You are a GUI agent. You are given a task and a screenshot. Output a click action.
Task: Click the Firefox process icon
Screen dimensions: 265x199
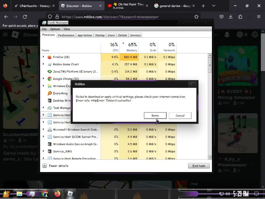(49, 57)
